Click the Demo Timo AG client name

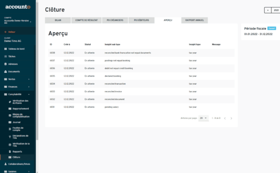point(13,41)
